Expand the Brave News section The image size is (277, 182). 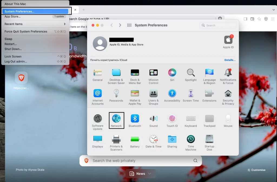click(x=141, y=174)
